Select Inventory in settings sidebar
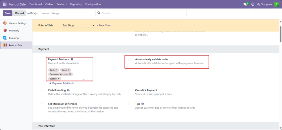Viewport: 282px width, 130px height. click(x=14, y=30)
